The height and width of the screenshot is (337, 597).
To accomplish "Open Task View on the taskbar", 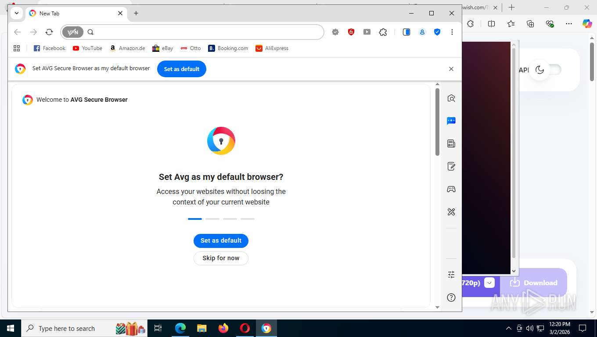I will point(158,328).
